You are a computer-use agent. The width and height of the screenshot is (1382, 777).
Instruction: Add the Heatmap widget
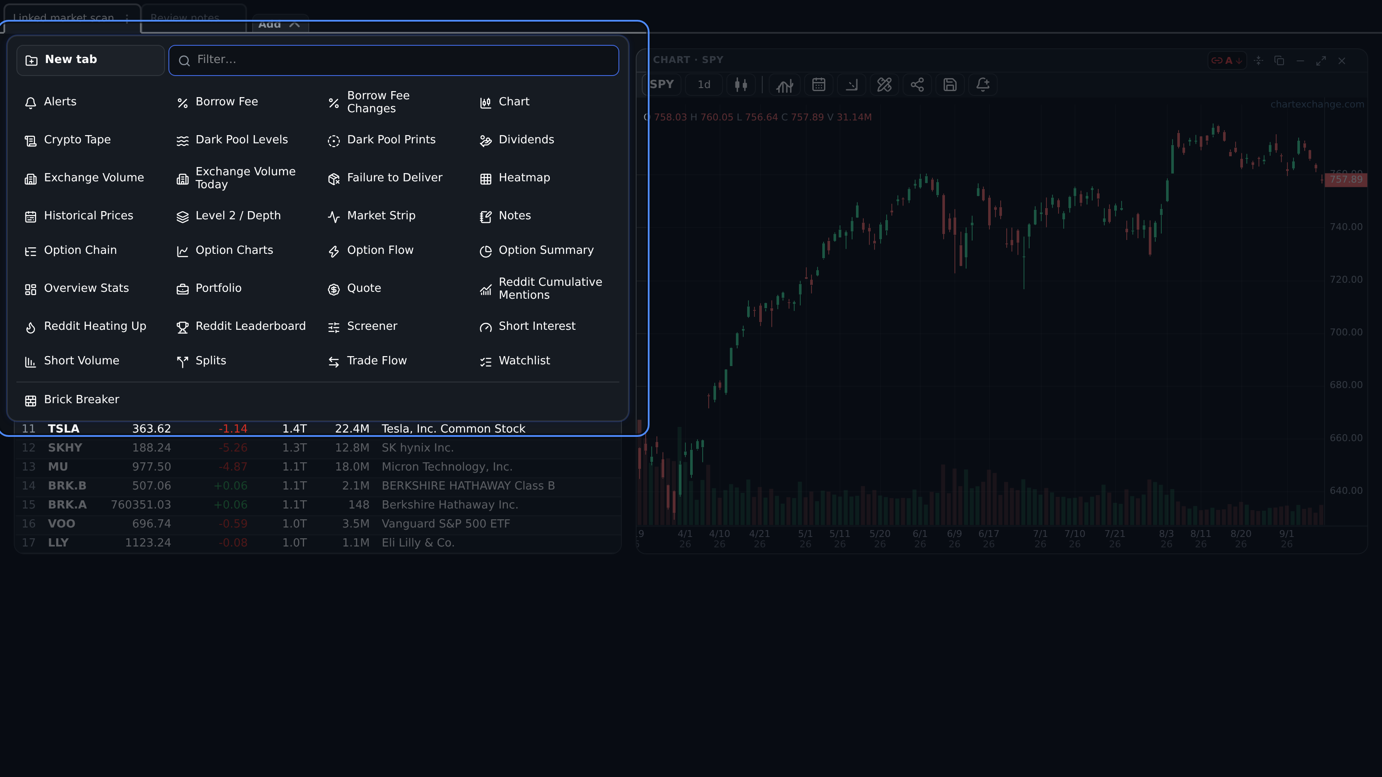(515, 178)
